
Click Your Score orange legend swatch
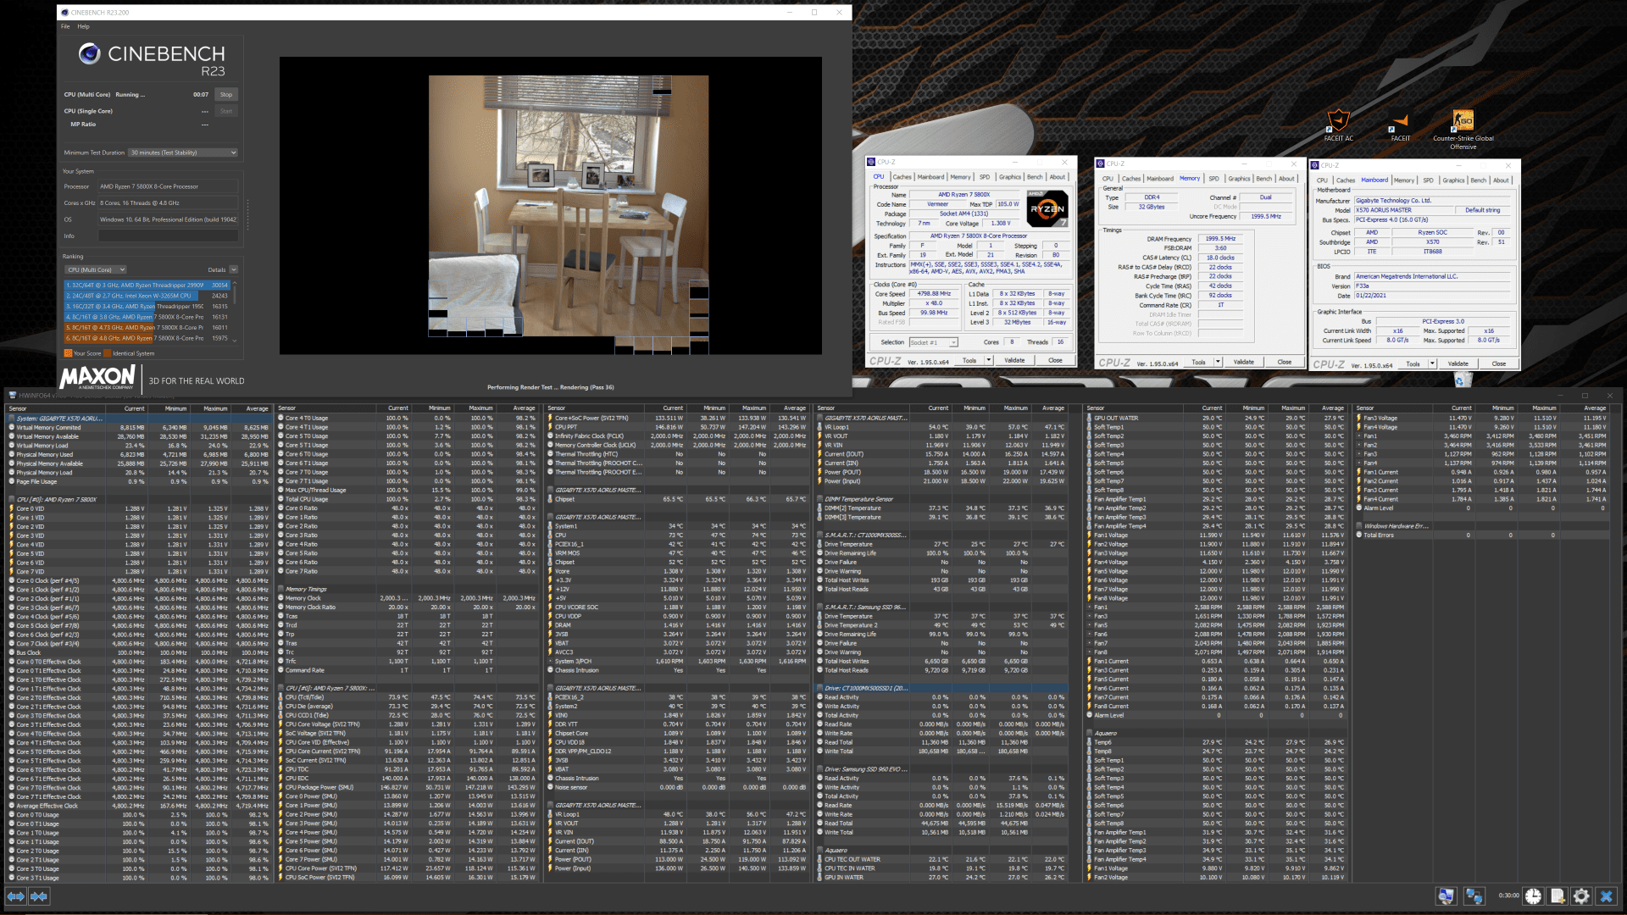point(68,354)
